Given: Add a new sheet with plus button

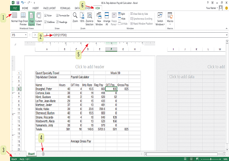Looking at the screenshot, I should point(43,154).
